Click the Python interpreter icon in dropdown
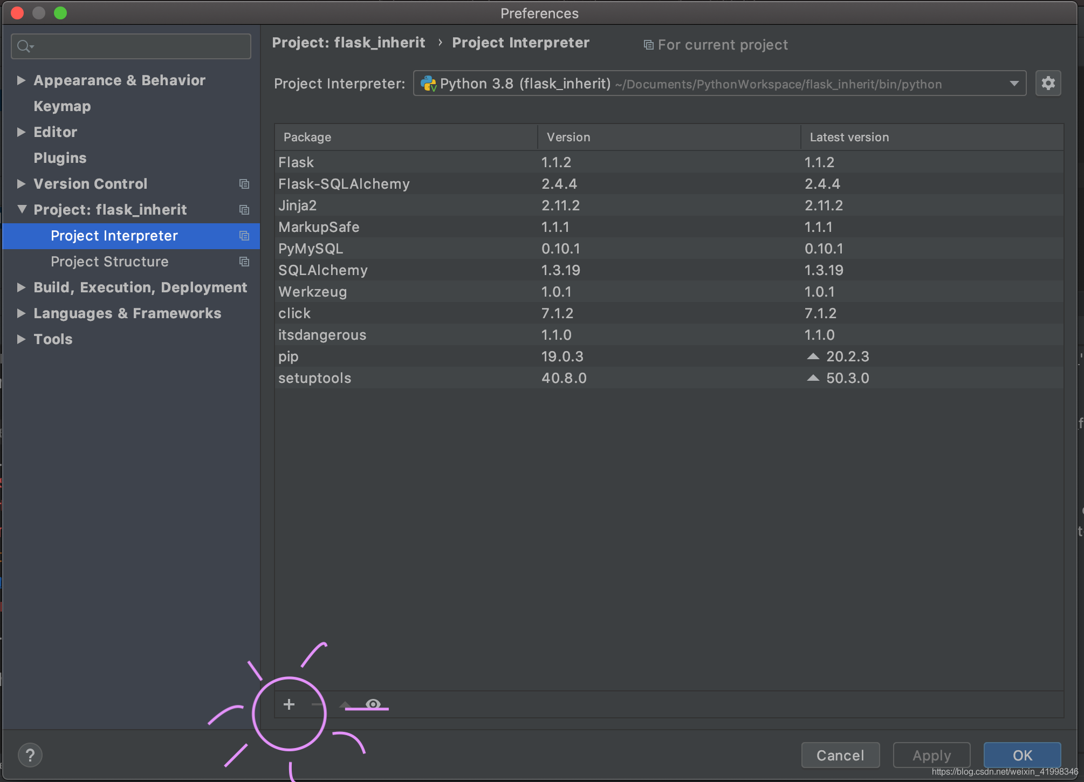Image resolution: width=1084 pixels, height=782 pixels. [x=428, y=84]
